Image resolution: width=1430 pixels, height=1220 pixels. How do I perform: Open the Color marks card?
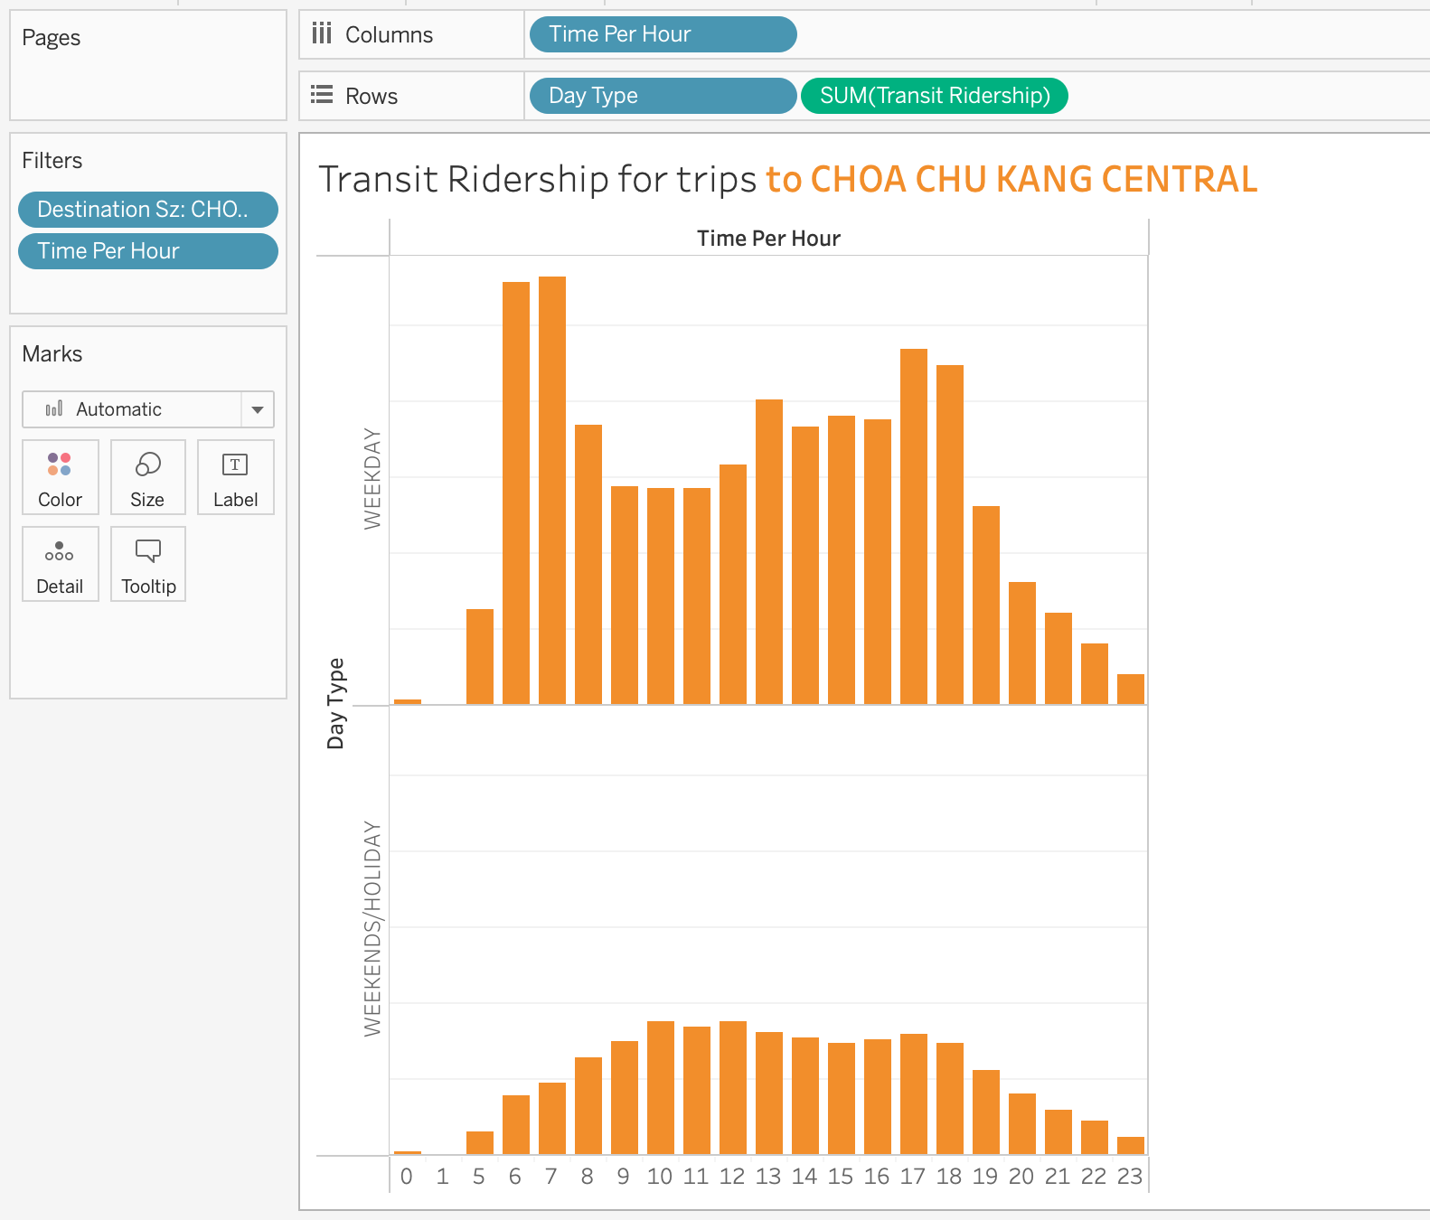pyautogui.click(x=60, y=477)
